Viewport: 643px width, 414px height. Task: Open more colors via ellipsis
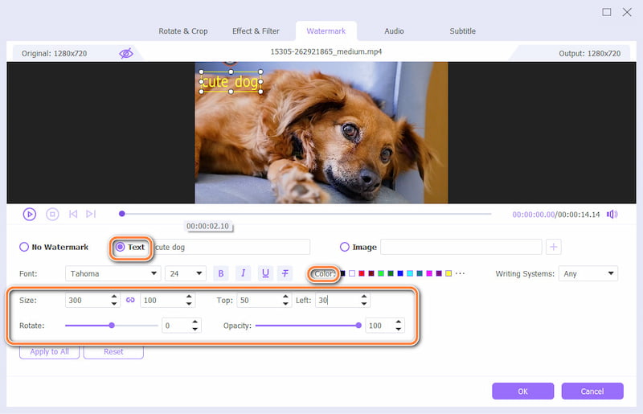[x=461, y=273]
